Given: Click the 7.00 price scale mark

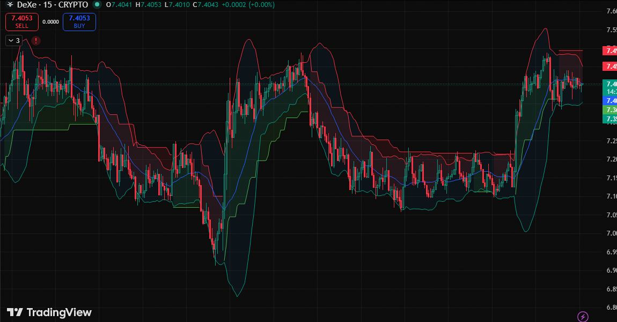Looking at the screenshot, I should pos(610,233).
